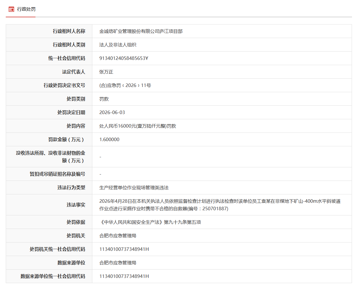Image resolution: width=354 pixels, height=290 pixels.
Task: Select document number (合)应急罚〔2026〕11号
Action: click(x=125, y=86)
